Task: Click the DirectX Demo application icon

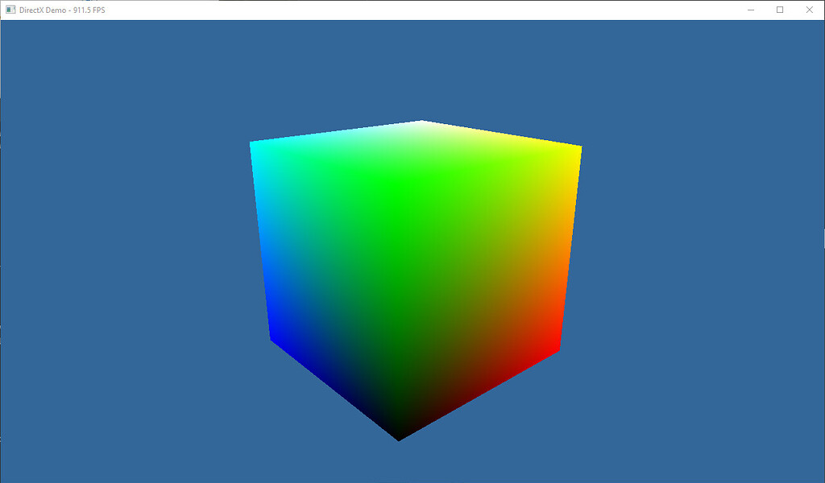Action: click(10, 10)
